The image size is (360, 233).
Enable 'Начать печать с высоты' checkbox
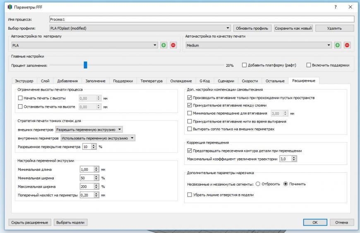pyautogui.click(x=20, y=98)
